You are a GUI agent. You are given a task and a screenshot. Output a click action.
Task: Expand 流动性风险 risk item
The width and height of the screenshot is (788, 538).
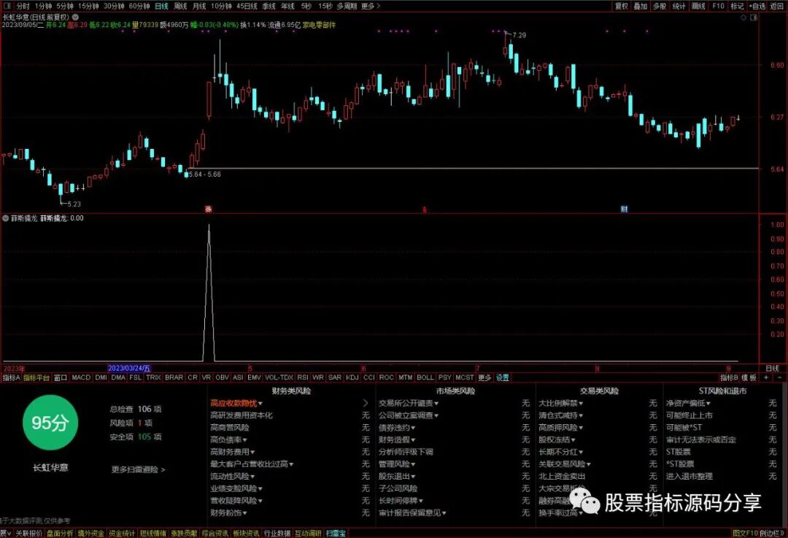(232, 476)
